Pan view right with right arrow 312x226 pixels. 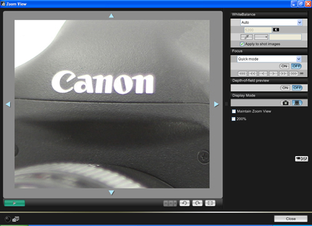click(217, 104)
